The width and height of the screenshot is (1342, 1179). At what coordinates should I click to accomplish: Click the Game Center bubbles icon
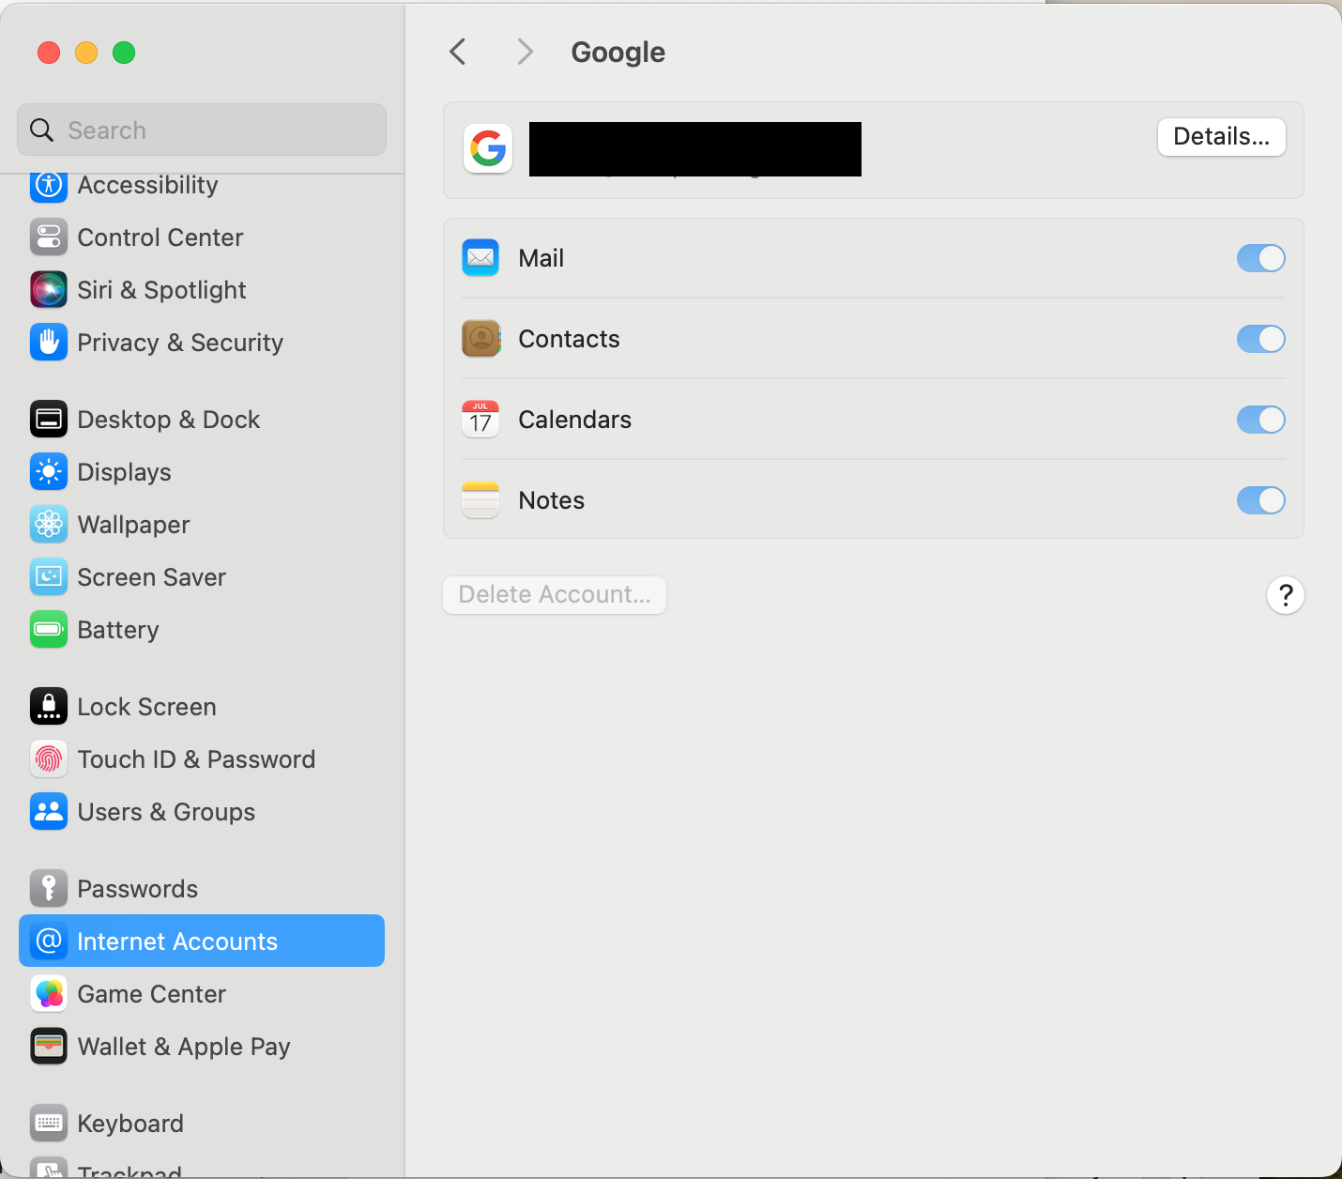coord(49,994)
